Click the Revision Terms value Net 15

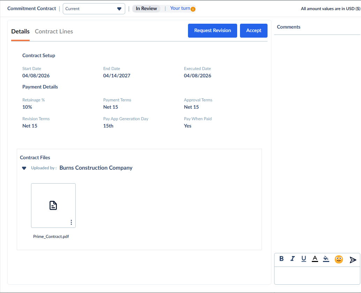point(30,126)
